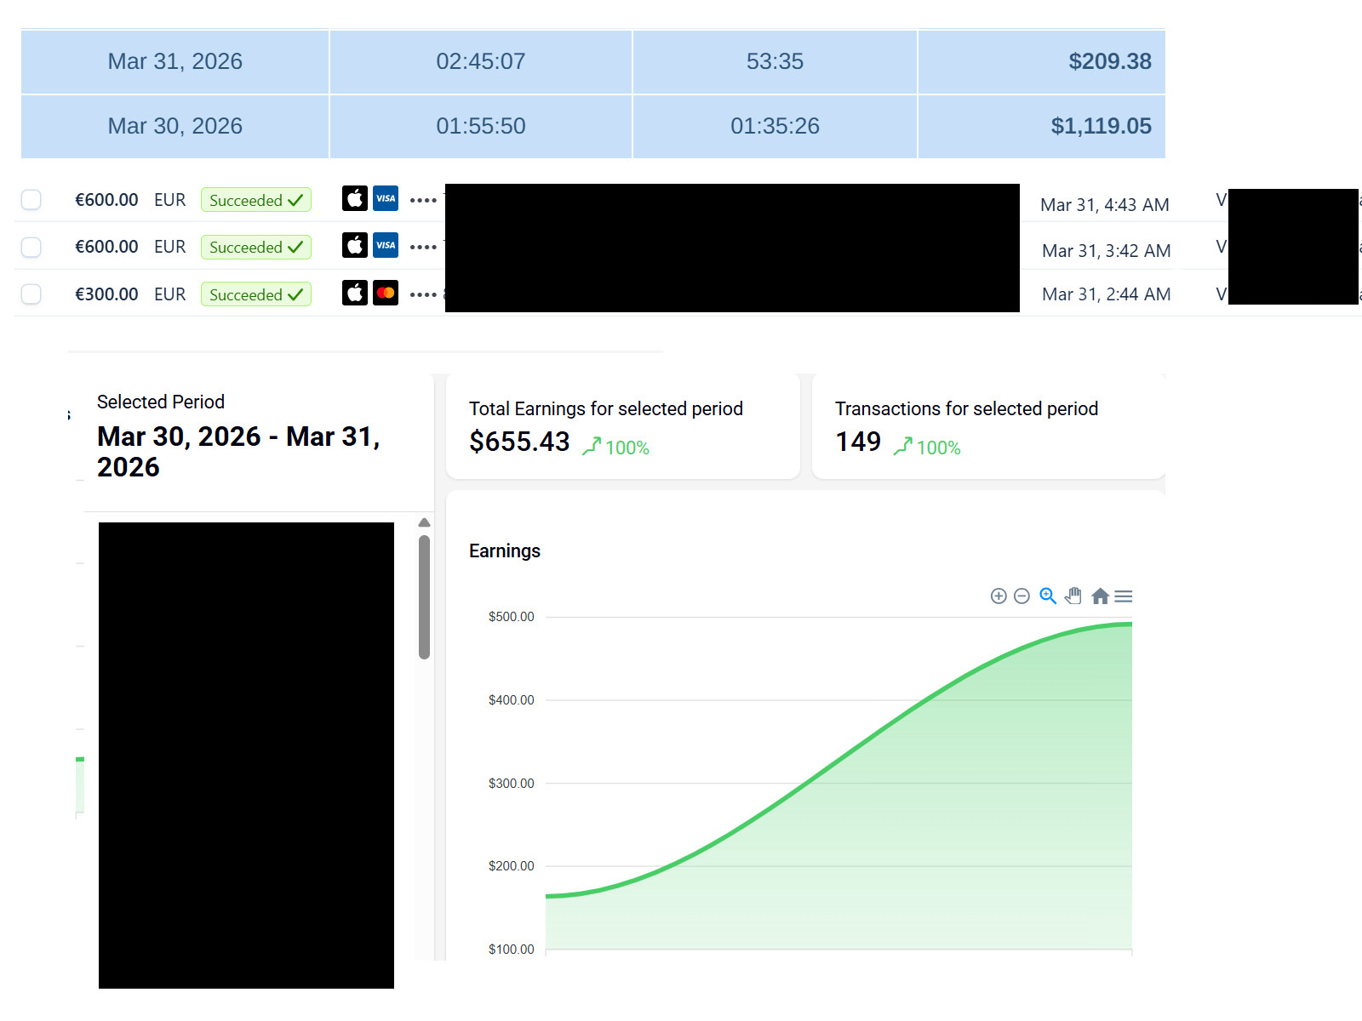Viewport: 1362px width, 1021px height.
Task: Open the Selected Period date range
Action: pos(238,451)
